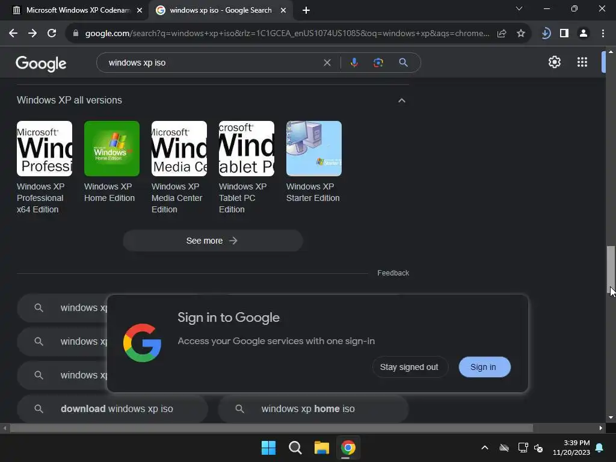The image size is (616, 462).
Task: Click the Chrome taskbar icon
Action: pyautogui.click(x=348, y=448)
